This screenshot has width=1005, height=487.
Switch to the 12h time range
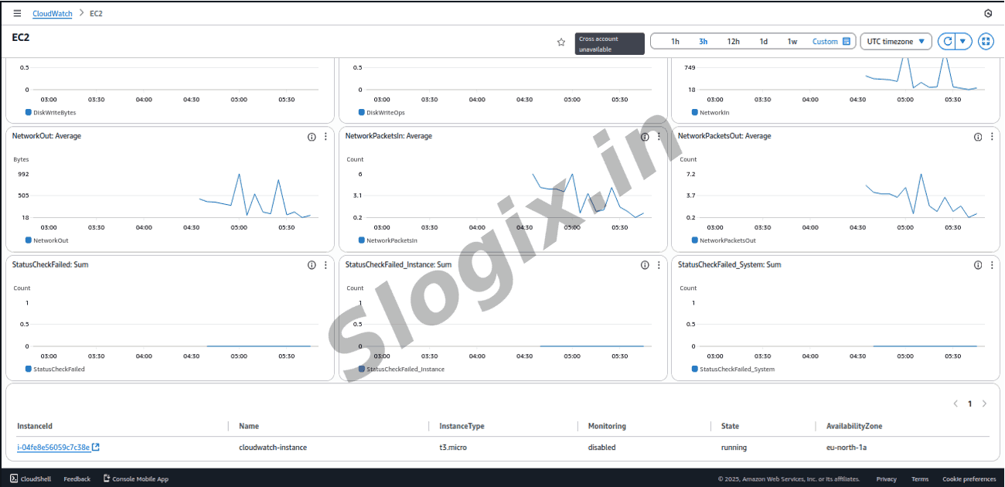pyautogui.click(x=733, y=42)
